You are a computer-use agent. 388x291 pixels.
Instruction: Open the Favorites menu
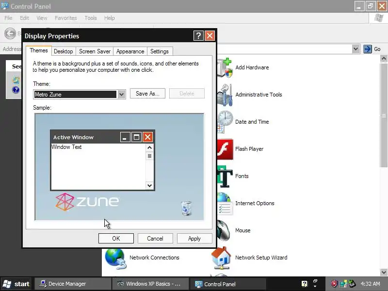click(x=66, y=18)
